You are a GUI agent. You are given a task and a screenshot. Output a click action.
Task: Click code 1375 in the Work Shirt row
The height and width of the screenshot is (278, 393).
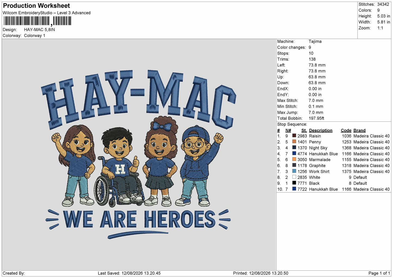(346, 172)
